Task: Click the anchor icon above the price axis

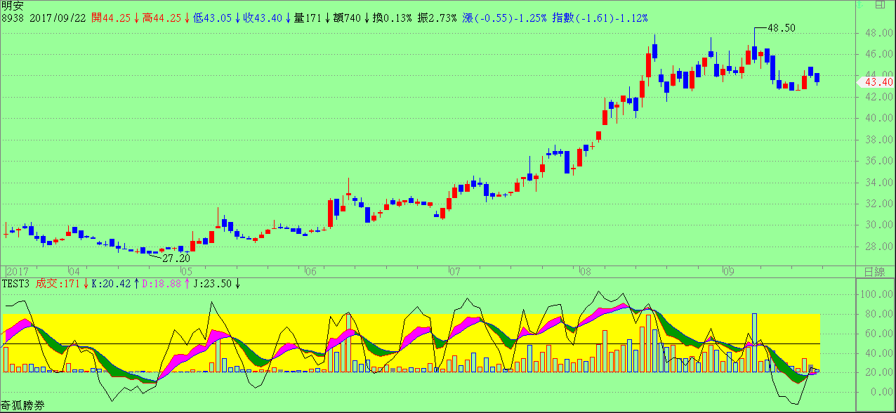Action: [859, 4]
